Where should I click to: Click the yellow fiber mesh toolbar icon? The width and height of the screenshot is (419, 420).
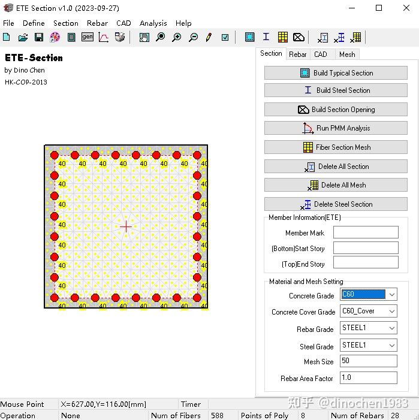tap(283, 37)
